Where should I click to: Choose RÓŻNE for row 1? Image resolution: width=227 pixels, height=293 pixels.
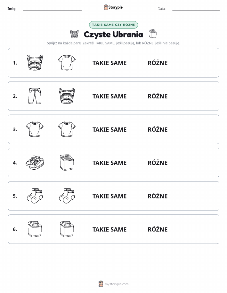[158, 63]
